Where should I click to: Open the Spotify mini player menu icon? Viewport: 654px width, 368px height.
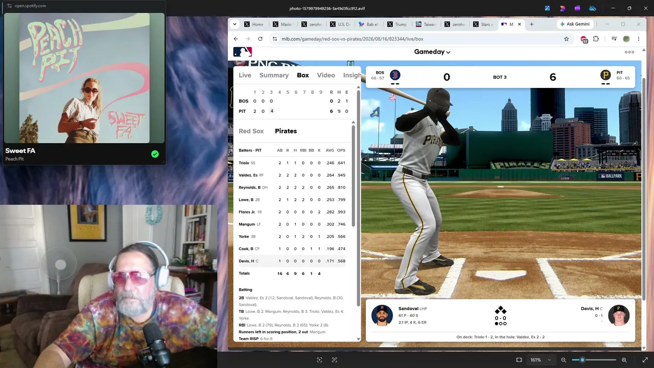pyautogui.click(x=9, y=6)
